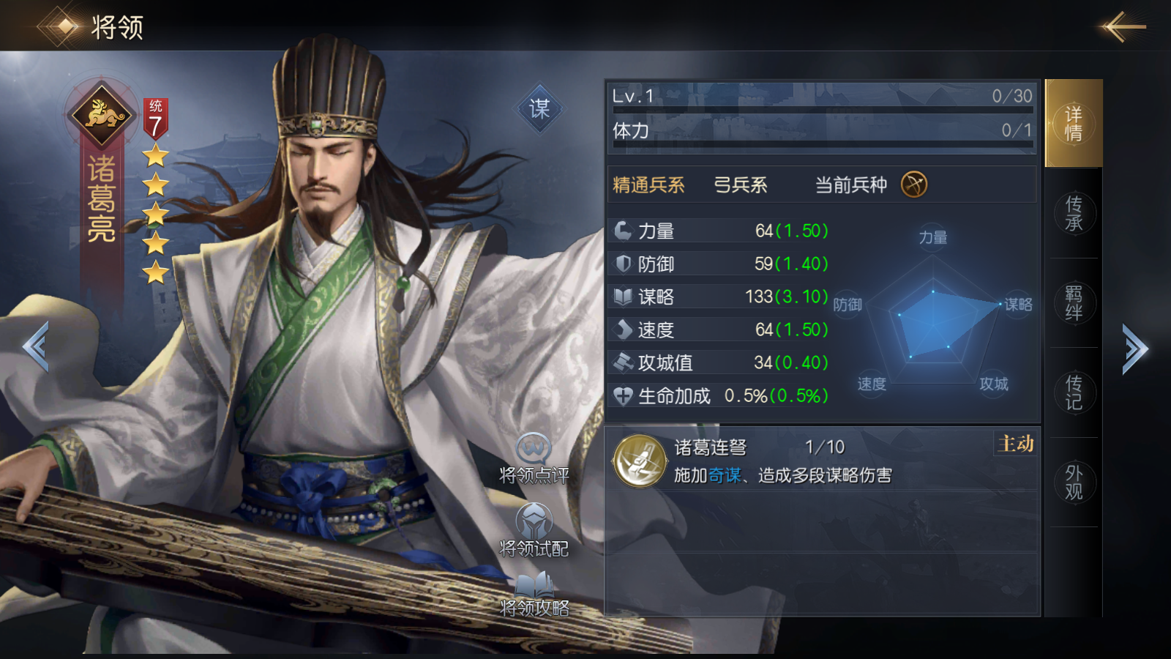The image size is (1171, 659).
Task: Tap the 统 7 command cost badge
Action: 155,119
